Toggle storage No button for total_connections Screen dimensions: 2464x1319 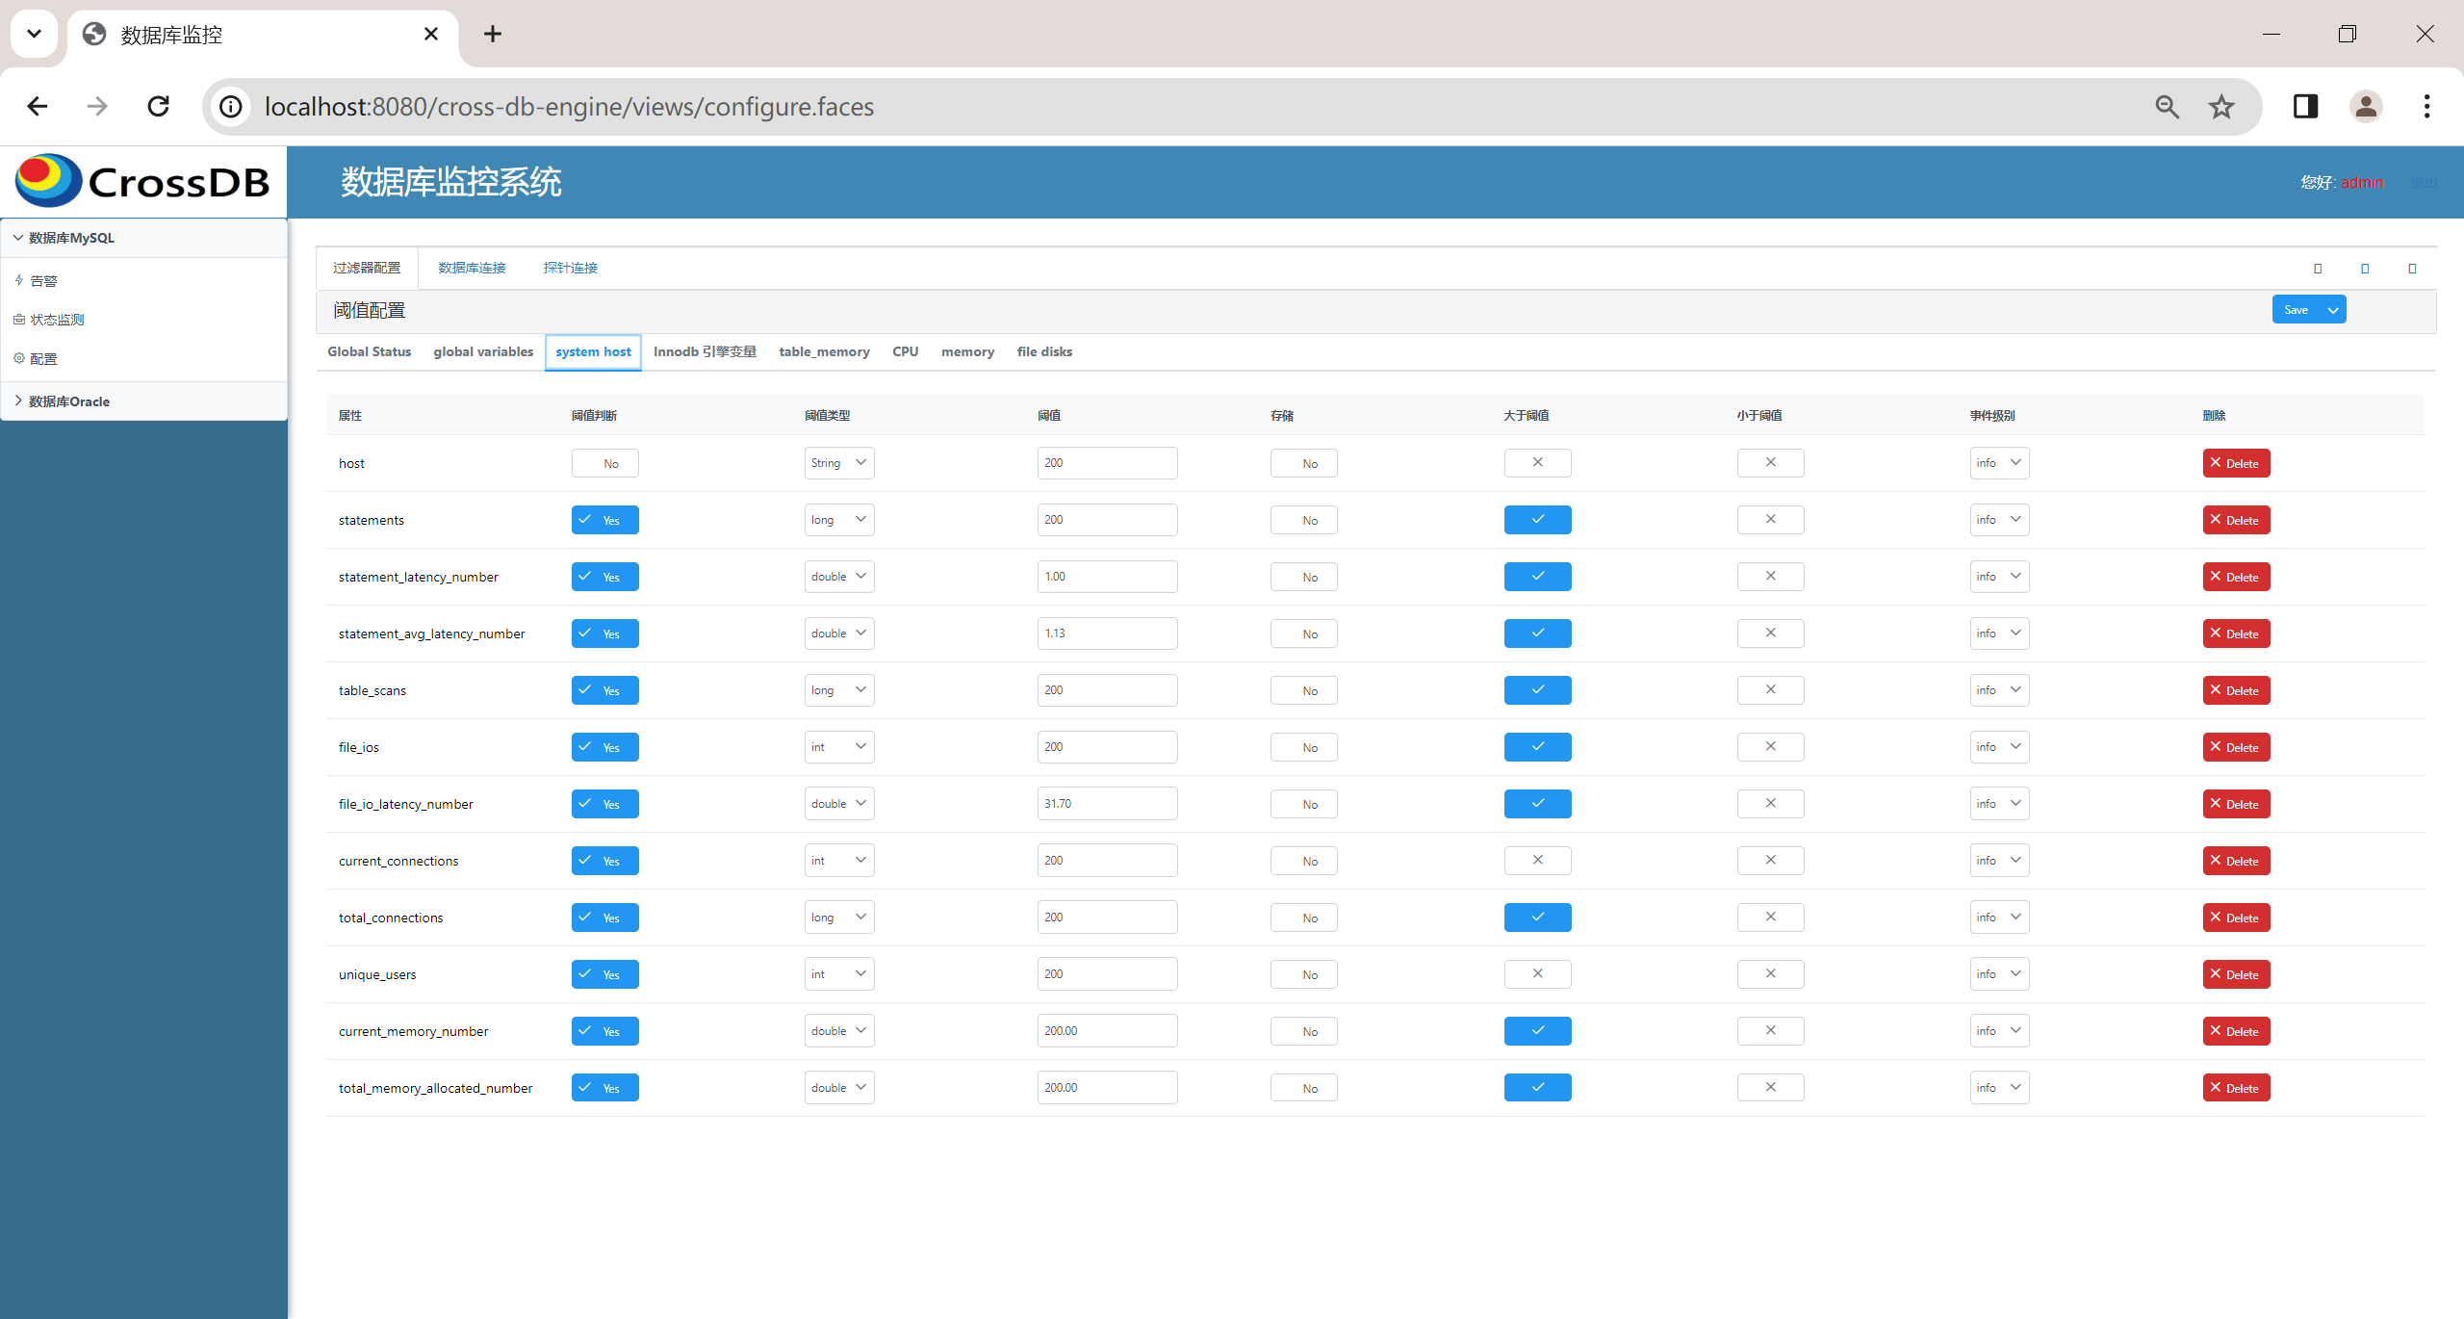click(x=1303, y=918)
